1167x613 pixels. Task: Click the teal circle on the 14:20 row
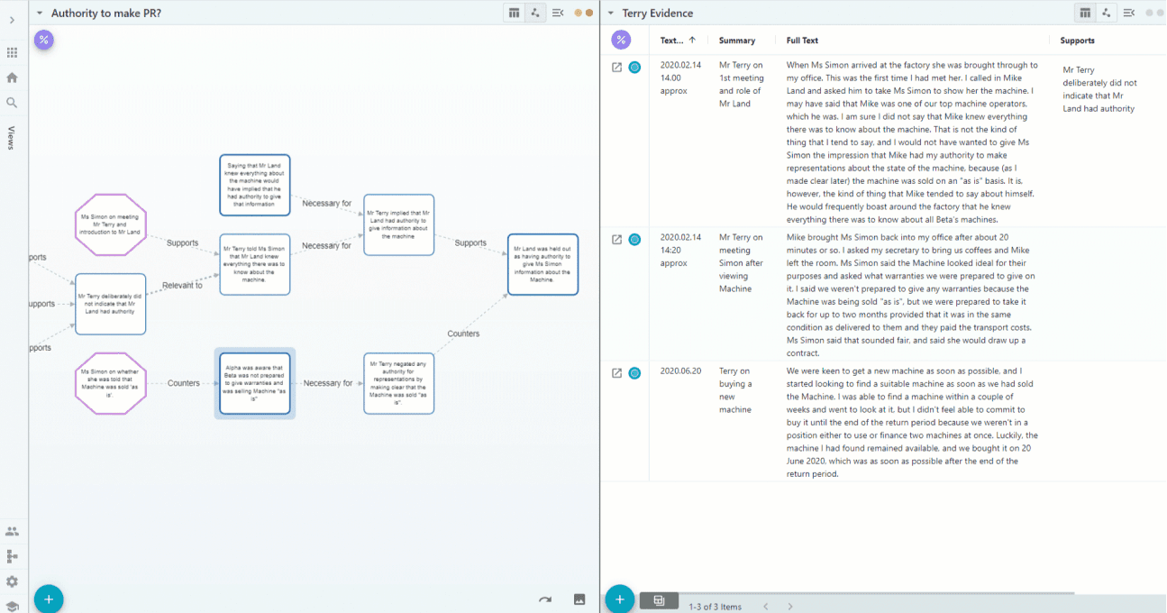tap(634, 240)
